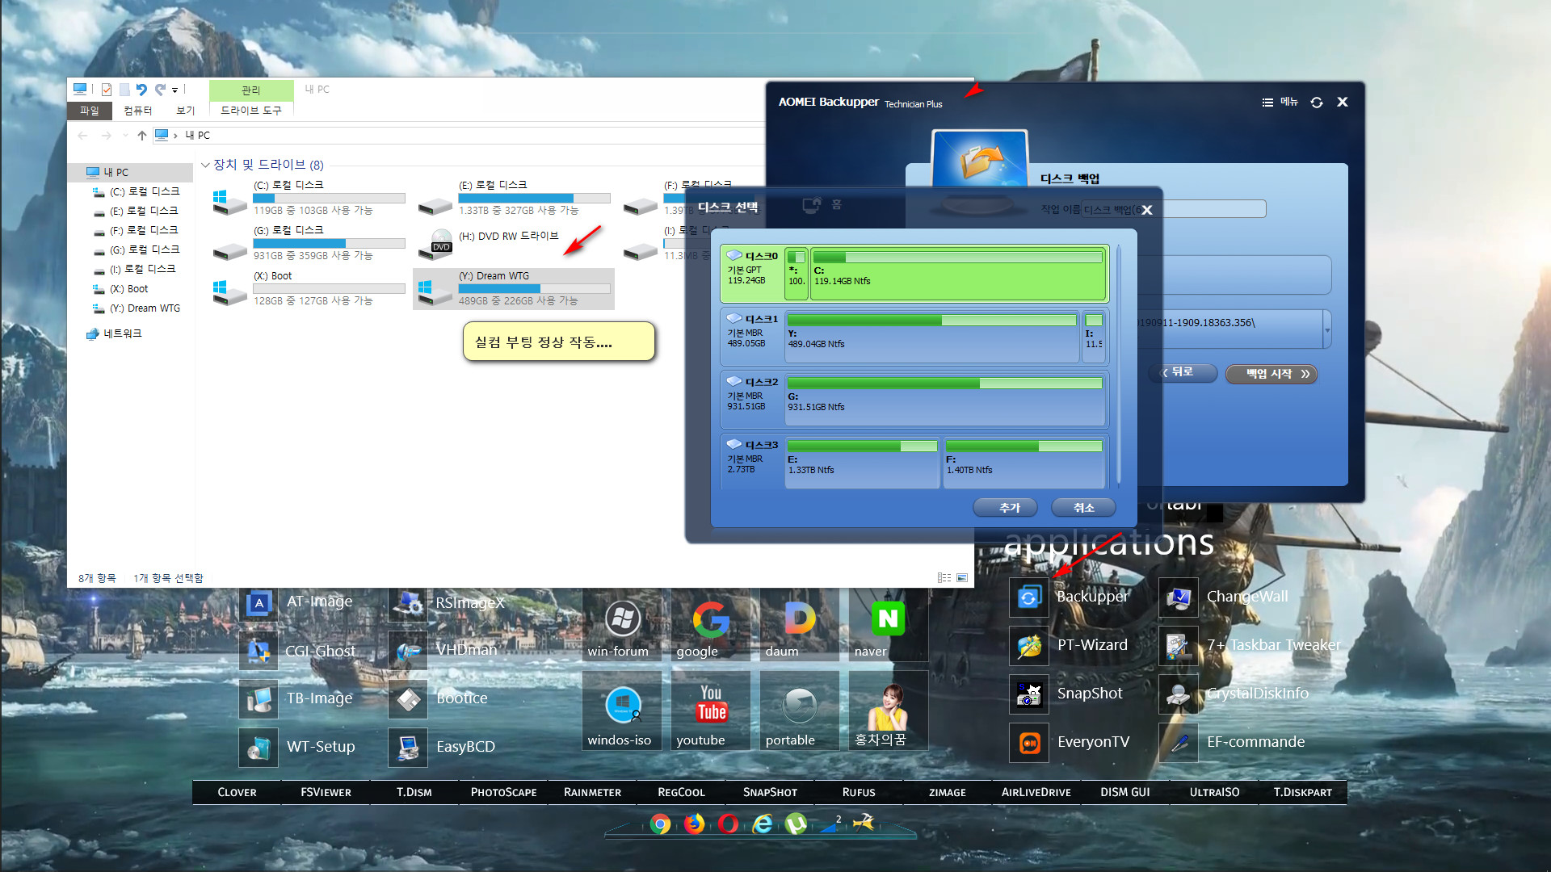Launch the WT-Setup icon
The width and height of the screenshot is (1551, 872).
click(x=258, y=748)
